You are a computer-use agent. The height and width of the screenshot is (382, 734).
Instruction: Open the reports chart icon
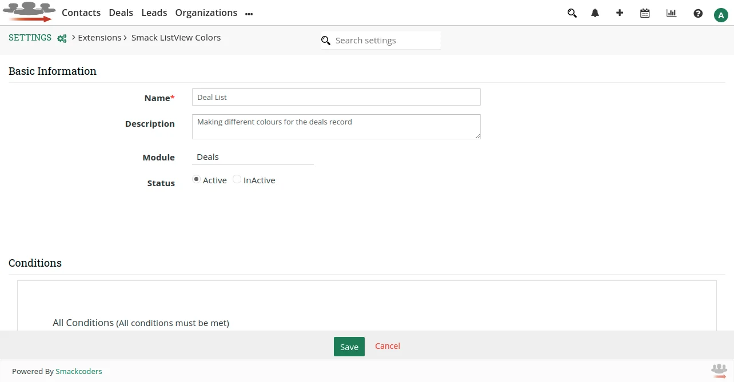point(671,13)
